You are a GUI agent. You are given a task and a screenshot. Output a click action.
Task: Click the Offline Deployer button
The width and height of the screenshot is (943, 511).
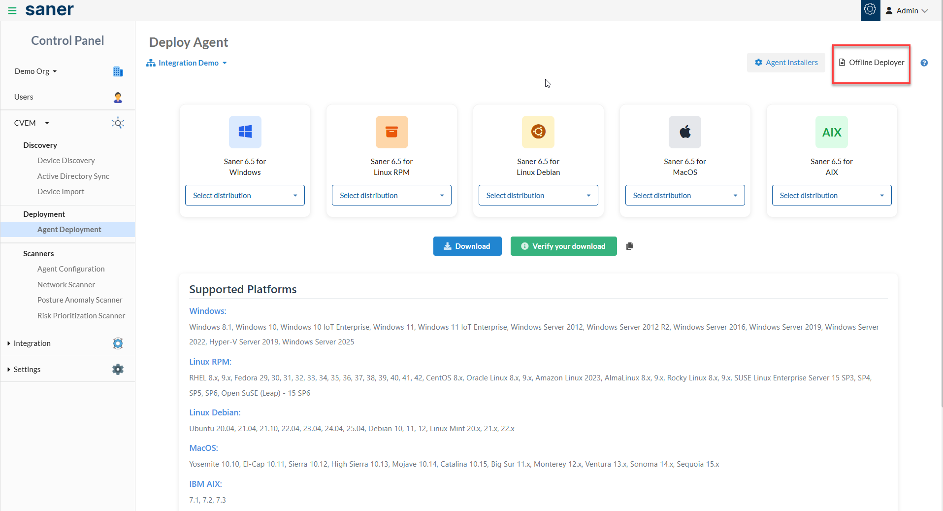pyautogui.click(x=871, y=63)
